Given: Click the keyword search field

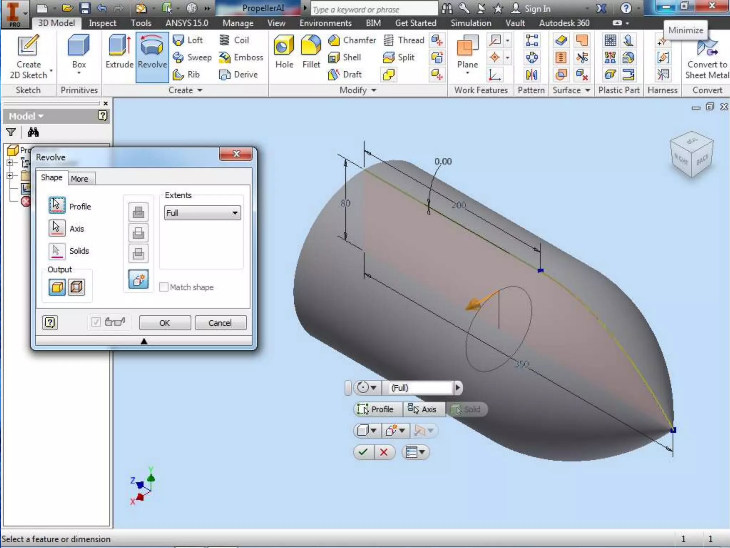Looking at the screenshot, I should [374, 9].
